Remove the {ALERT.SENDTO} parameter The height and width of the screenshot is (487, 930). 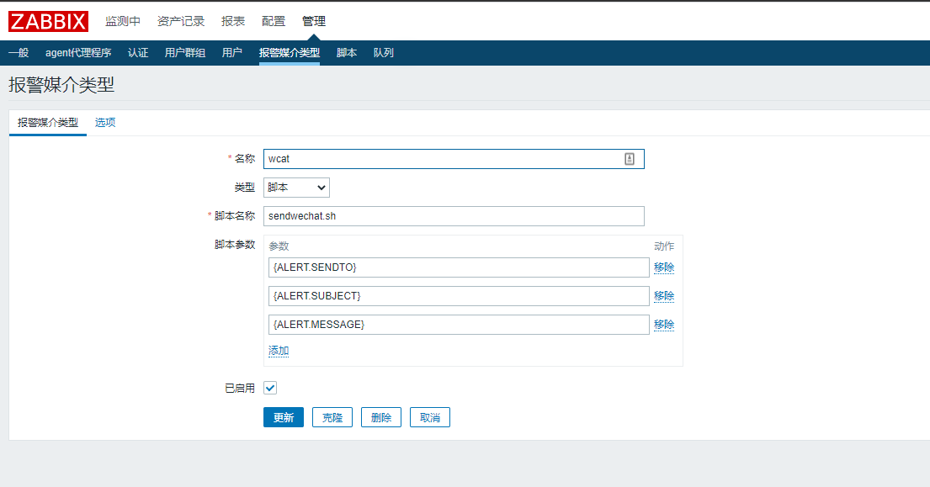[664, 267]
